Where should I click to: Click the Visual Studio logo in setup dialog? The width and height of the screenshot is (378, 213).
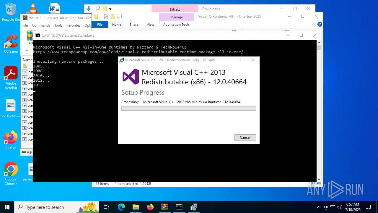[x=131, y=77]
